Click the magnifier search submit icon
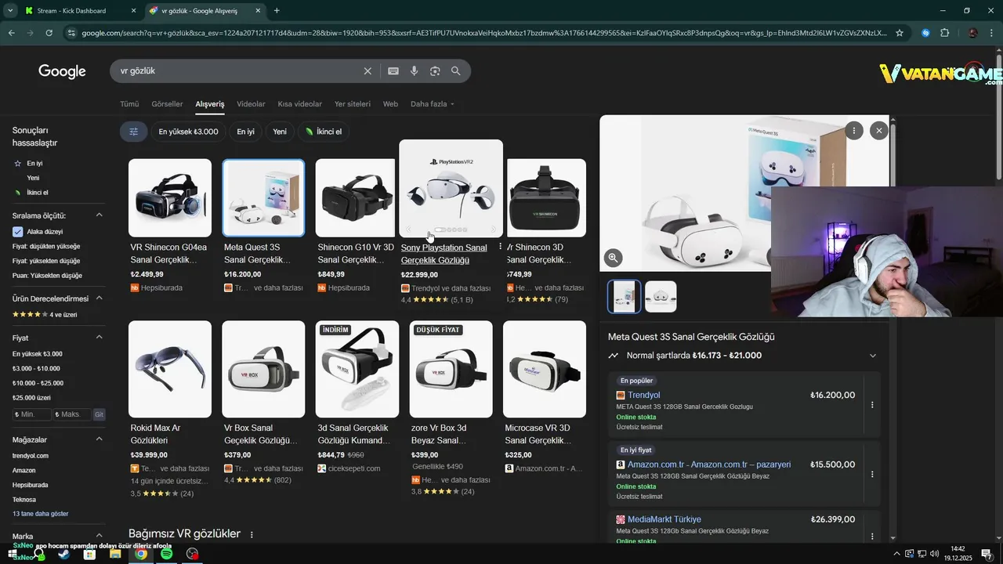Image resolution: width=1003 pixels, height=564 pixels. pos(456,71)
